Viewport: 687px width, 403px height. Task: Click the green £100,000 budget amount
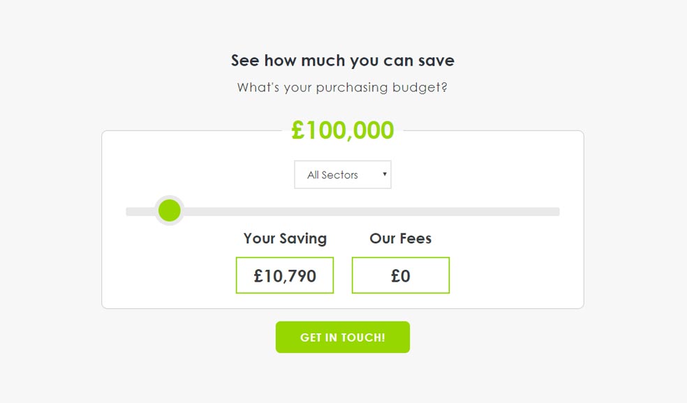point(343,130)
